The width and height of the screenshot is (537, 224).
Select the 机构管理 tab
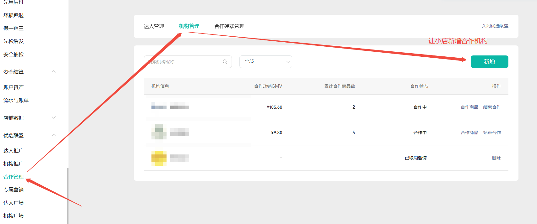click(x=189, y=26)
